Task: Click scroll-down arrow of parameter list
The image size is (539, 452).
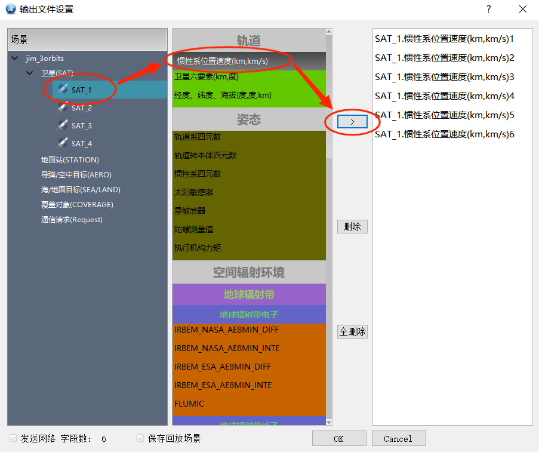Action: (x=329, y=422)
